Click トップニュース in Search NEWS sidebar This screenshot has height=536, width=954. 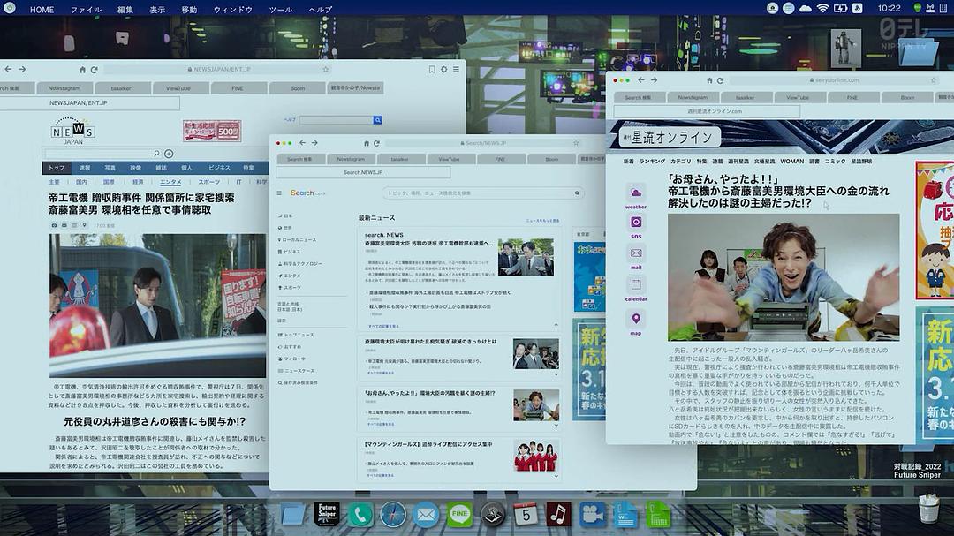[296, 336]
